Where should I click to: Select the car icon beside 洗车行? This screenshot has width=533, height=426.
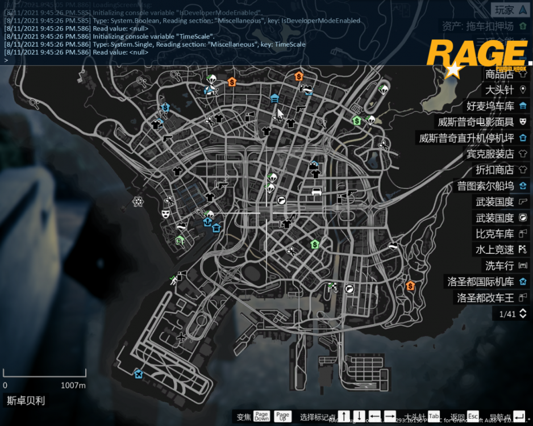(523, 266)
